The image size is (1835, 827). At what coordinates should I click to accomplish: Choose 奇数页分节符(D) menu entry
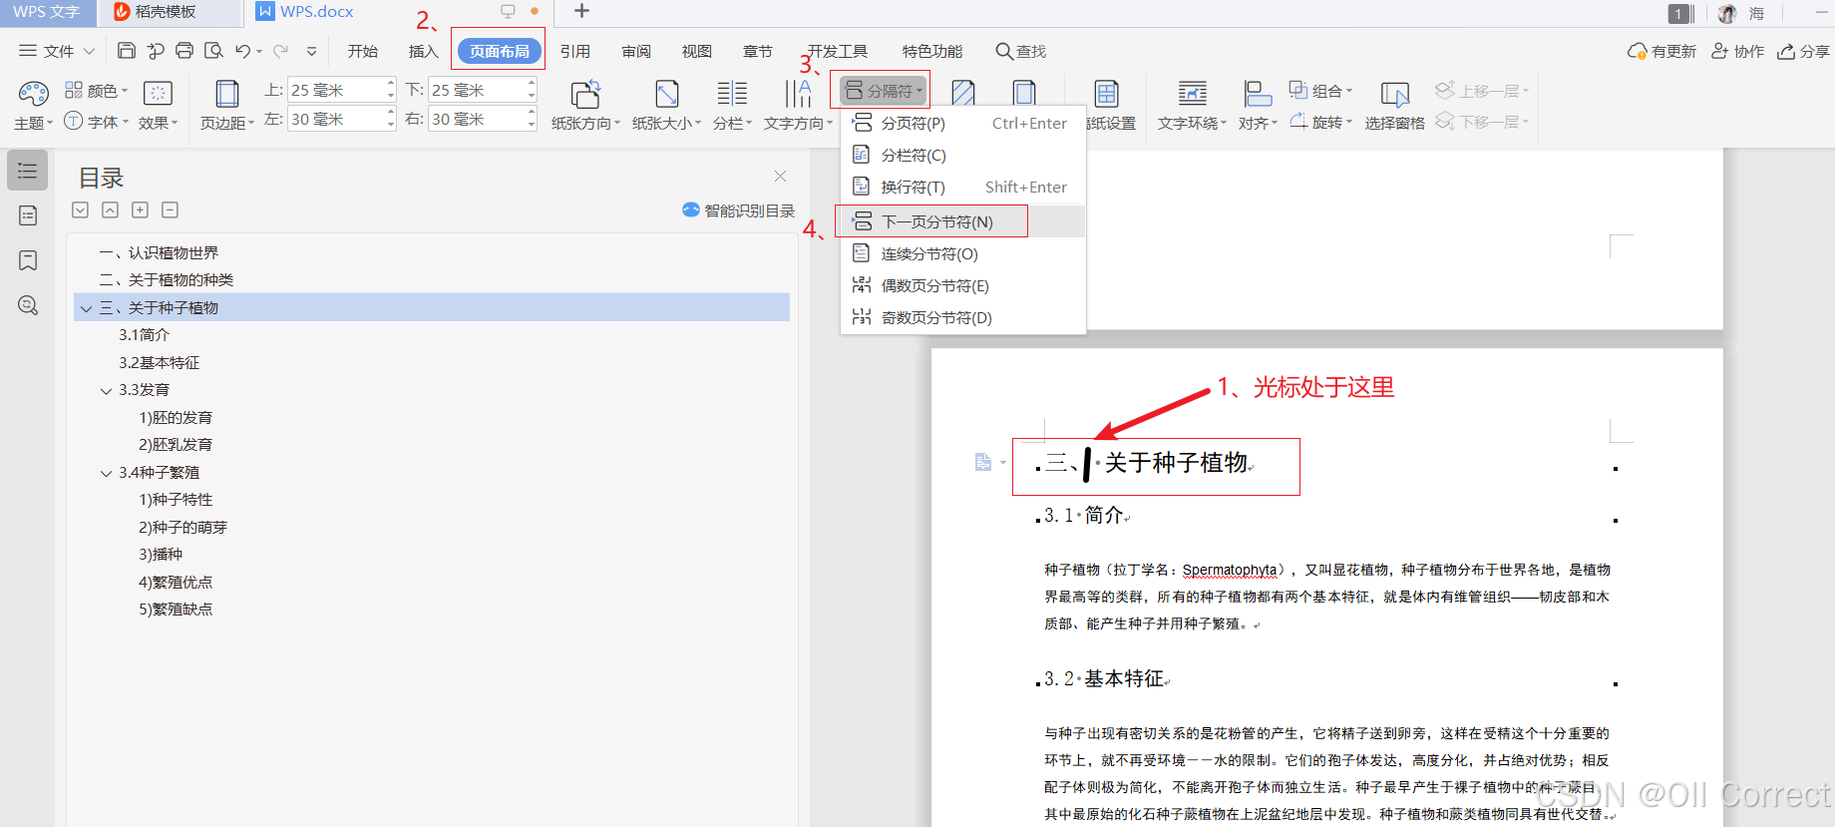point(963,318)
